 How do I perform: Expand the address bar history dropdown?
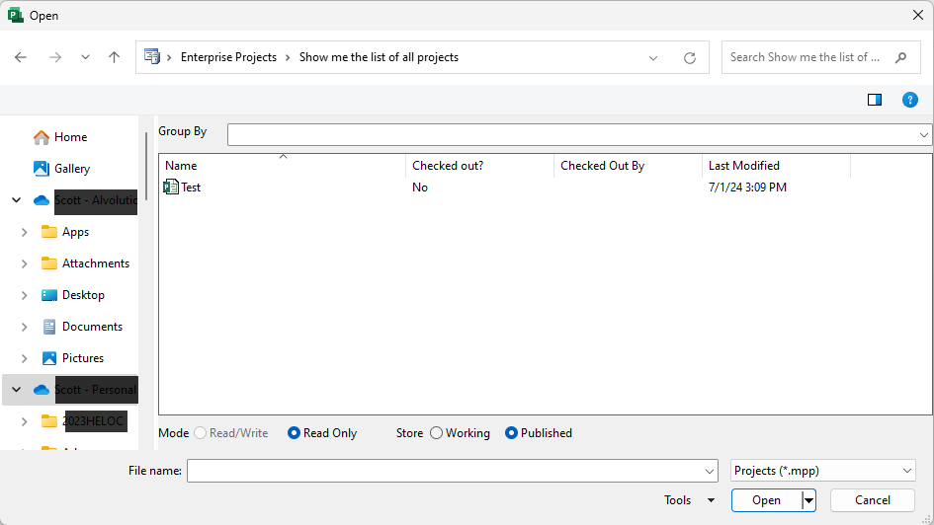click(x=653, y=57)
